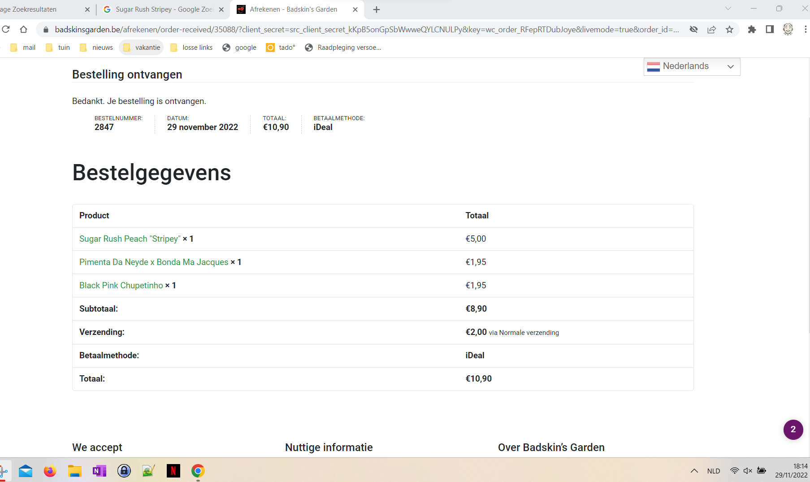This screenshot has height=482, width=810.
Task: Close the Sugar Rush Stripey Google tab
Action: click(221, 9)
